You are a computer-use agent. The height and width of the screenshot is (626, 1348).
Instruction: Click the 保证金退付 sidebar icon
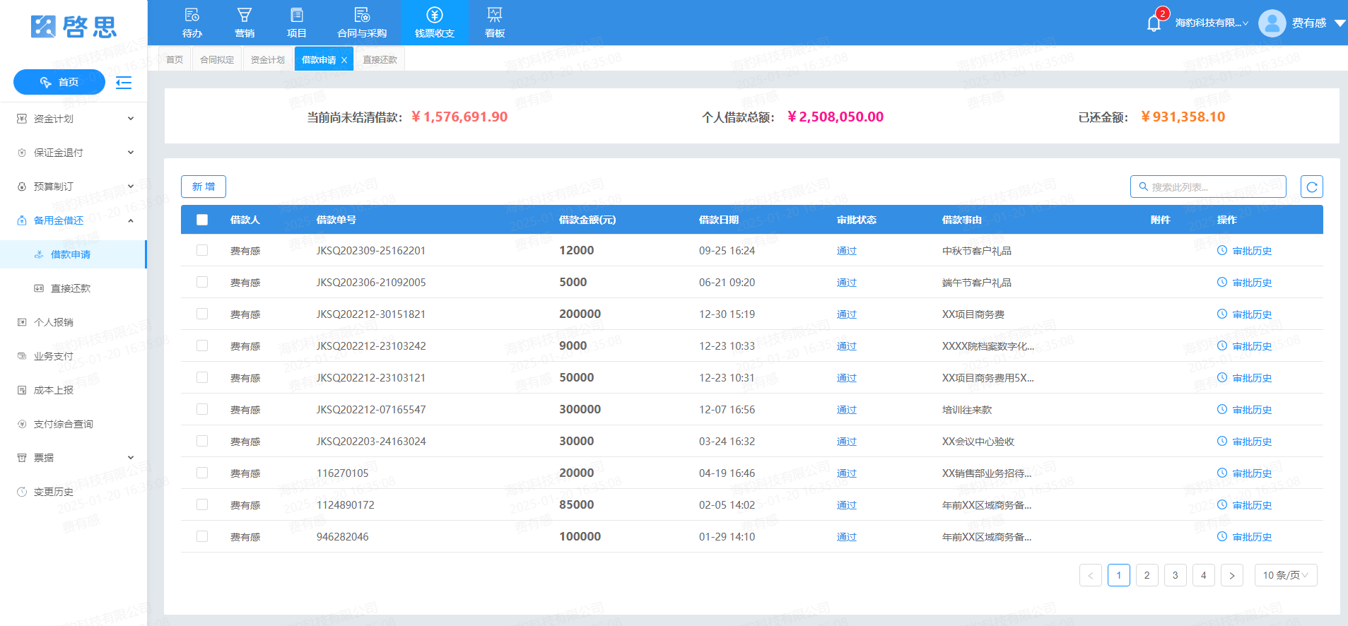tap(22, 153)
